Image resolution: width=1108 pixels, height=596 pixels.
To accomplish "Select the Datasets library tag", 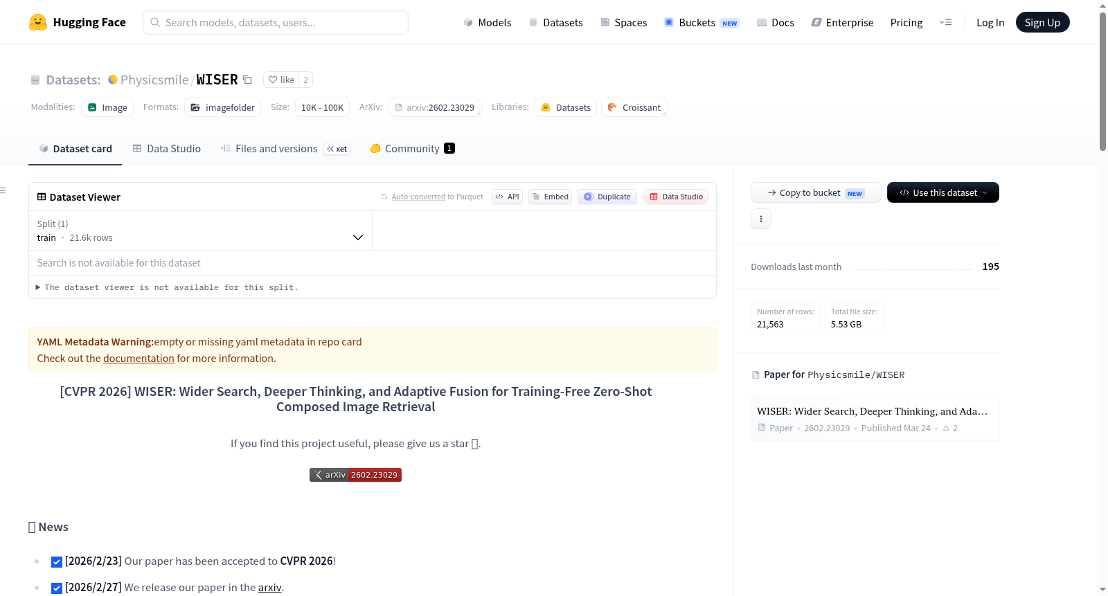I will (x=566, y=107).
